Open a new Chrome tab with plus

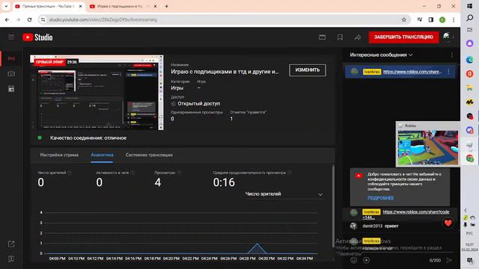pyautogui.click(x=166, y=6)
